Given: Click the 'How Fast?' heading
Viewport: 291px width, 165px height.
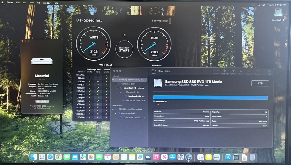Looking at the screenshot, I should [157, 66].
